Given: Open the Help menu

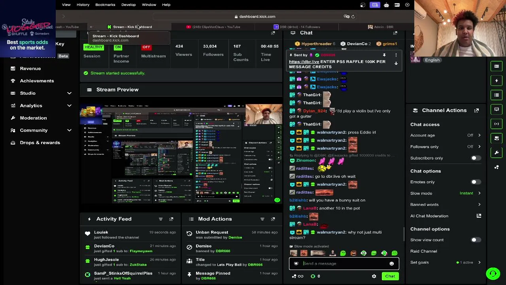Looking at the screenshot, I should click(166, 5).
